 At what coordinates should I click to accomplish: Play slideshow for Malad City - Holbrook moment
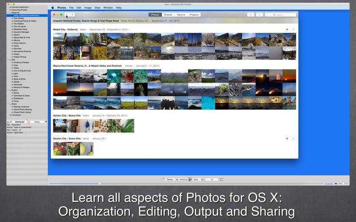click(287, 29)
